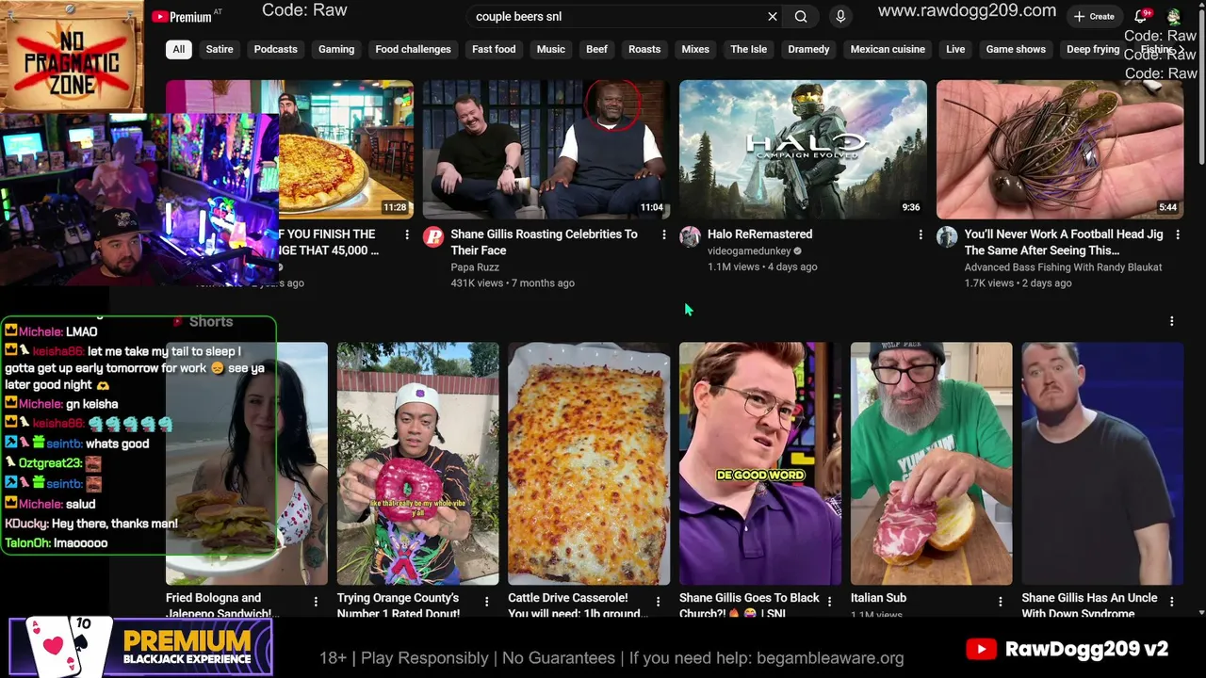
Task: Open 'You'll Never Work A Football Head Jig' title
Action: (x=1064, y=242)
